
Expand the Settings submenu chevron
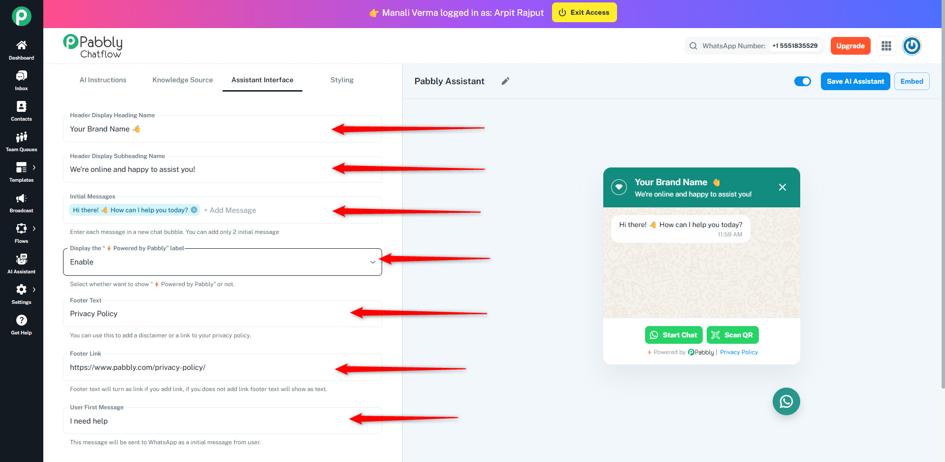(34, 290)
